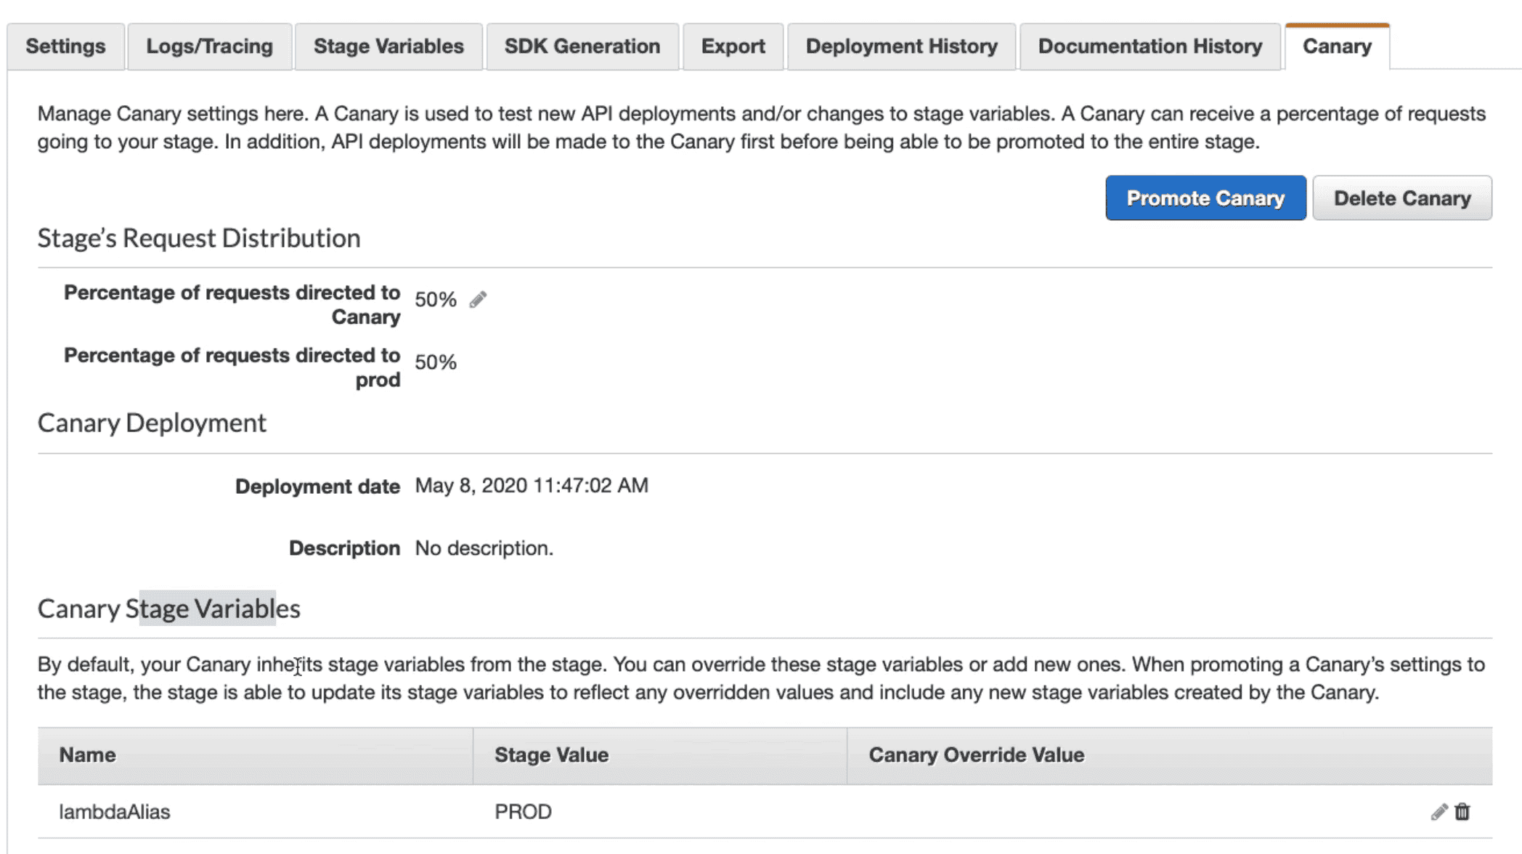Click the 50% Canary percentage value
1522x854 pixels.
coord(435,299)
